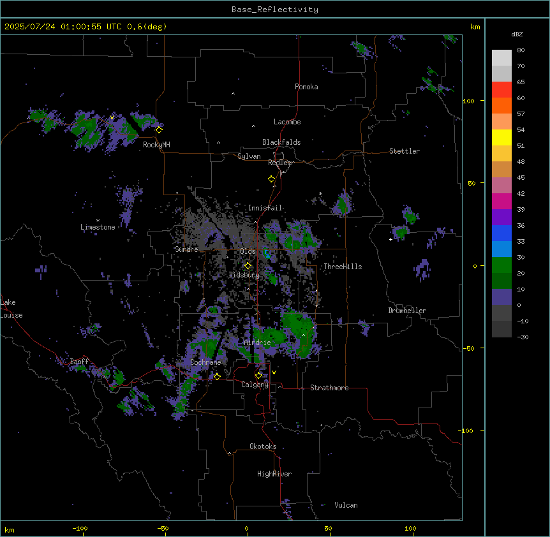Click the Lacombe town label
This screenshot has height=537, width=550.
(287, 122)
